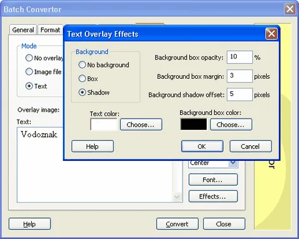Viewport: 299px width, 239px height.
Task: Open the Background box color Choose button
Action: [231, 124]
